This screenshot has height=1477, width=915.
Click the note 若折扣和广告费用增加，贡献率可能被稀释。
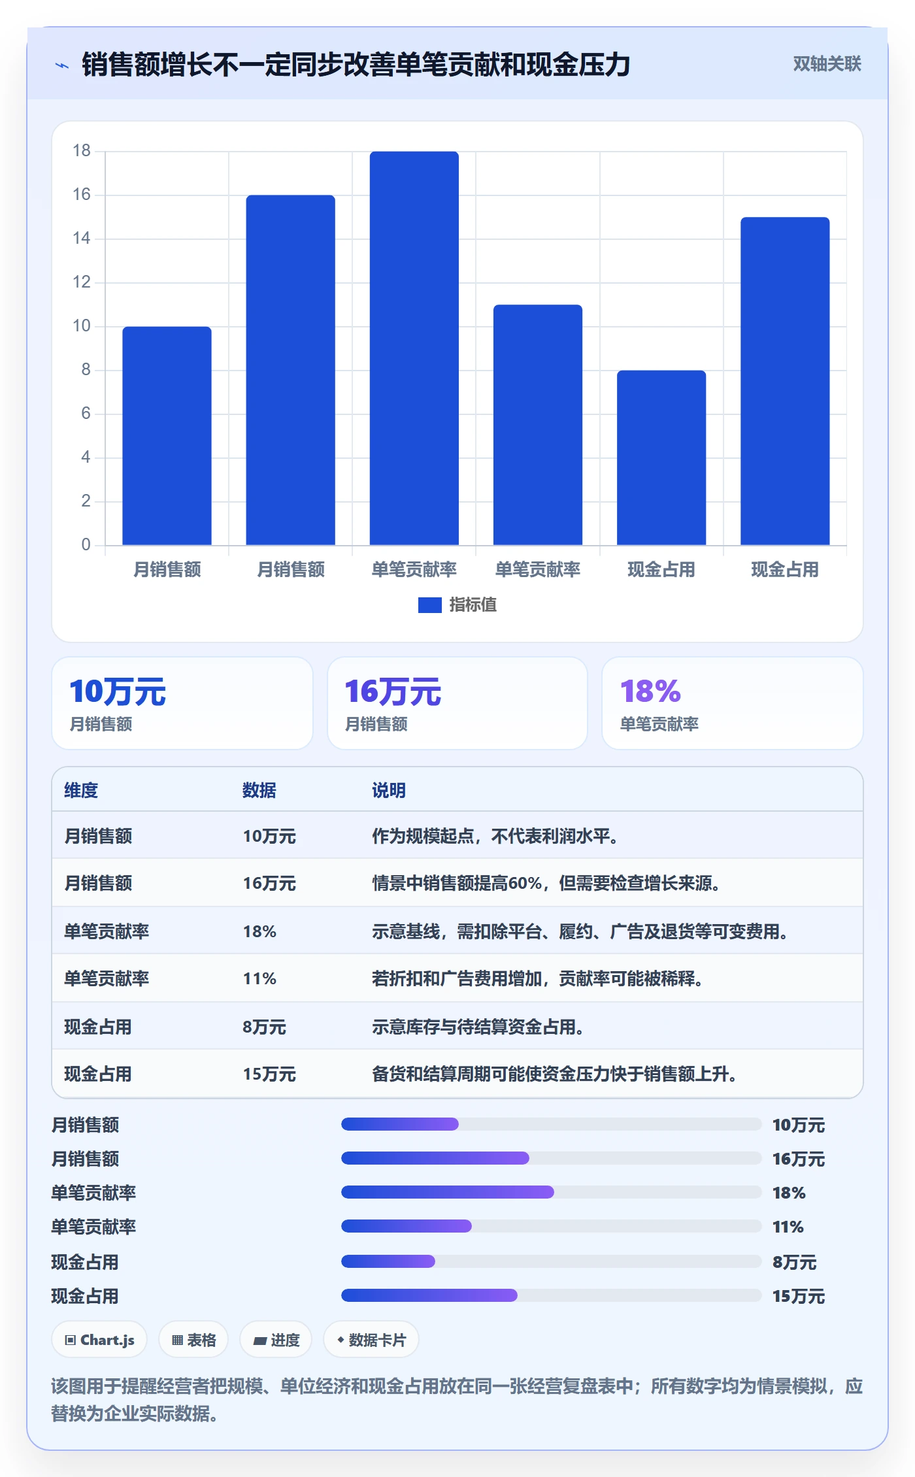[x=538, y=978]
